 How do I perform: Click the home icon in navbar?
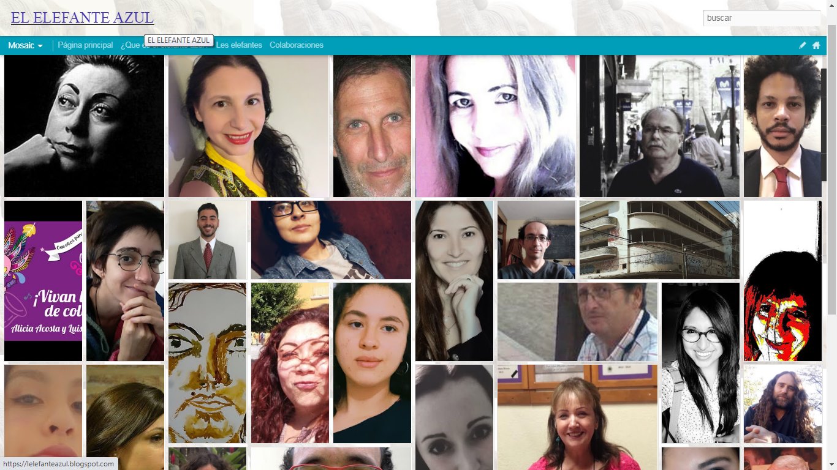pos(816,45)
